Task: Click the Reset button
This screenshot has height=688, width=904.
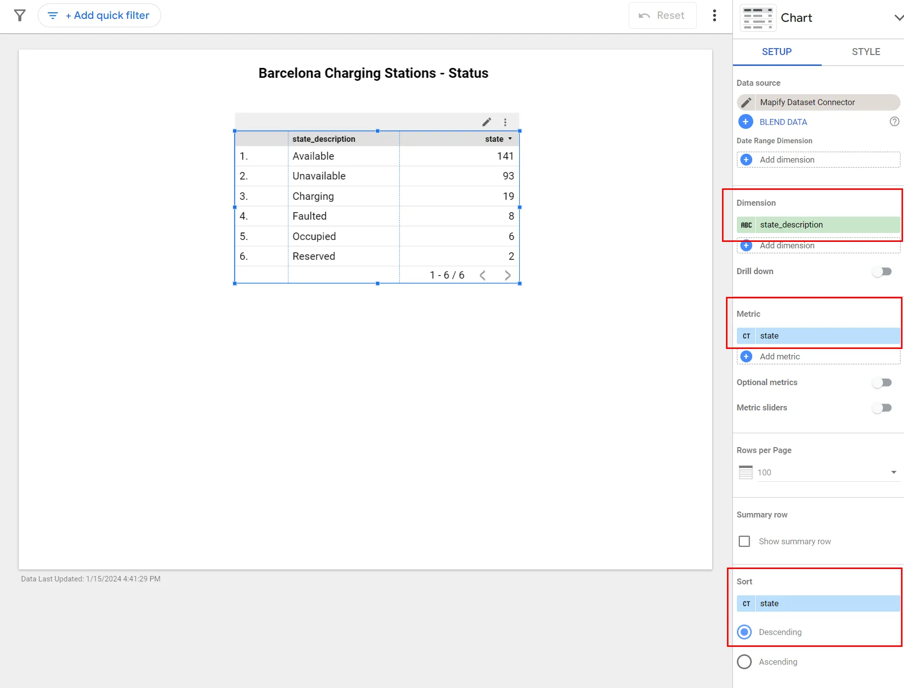Action: click(663, 15)
